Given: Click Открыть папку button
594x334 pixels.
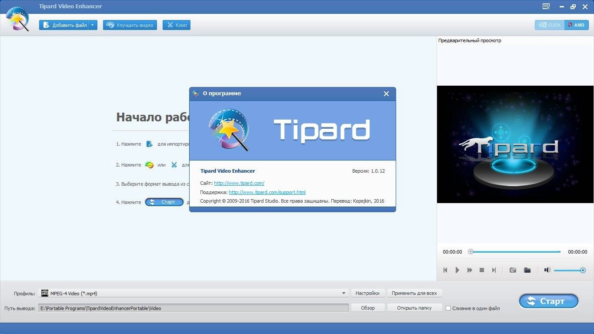Looking at the screenshot, I should point(414,308).
